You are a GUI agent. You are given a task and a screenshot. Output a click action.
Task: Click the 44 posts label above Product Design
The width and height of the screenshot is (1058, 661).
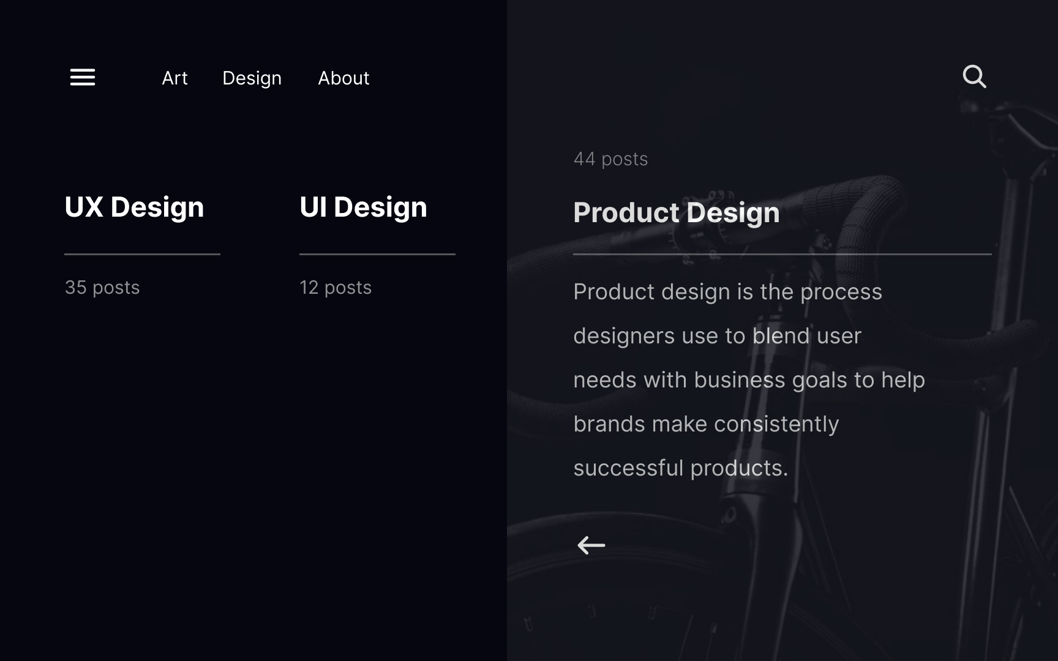(611, 159)
